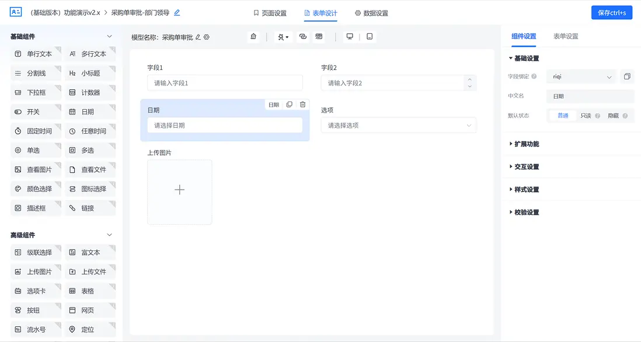Click the 保存ctrl+s save button

[611, 12]
